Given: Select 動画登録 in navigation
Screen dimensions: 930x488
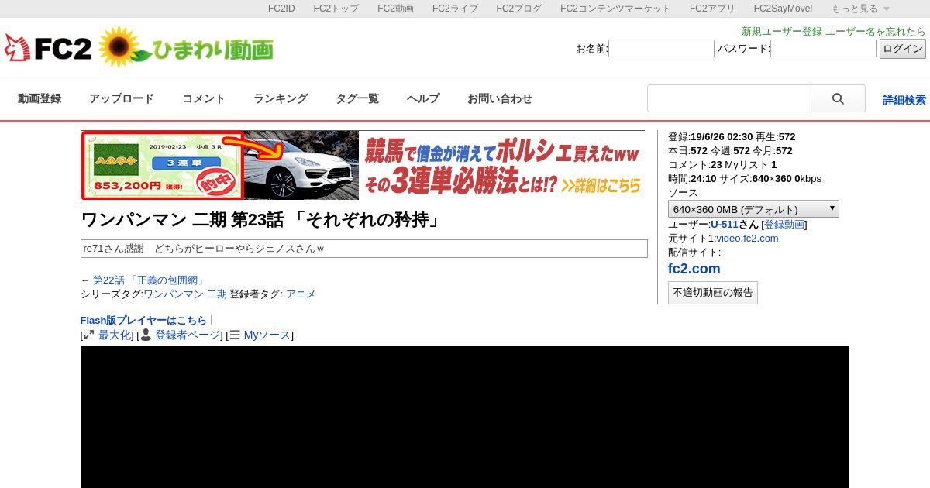Looking at the screenshot, I should 40,98.
